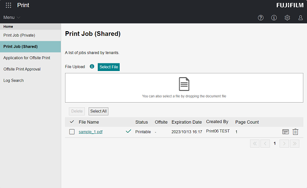Click the File Name column header
307x188 pixels.
click(89, 122)
